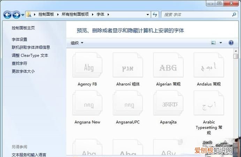Select the Algerian 常规 font icon
Viewport: 241px width, 157px height.
coord(168,65)
